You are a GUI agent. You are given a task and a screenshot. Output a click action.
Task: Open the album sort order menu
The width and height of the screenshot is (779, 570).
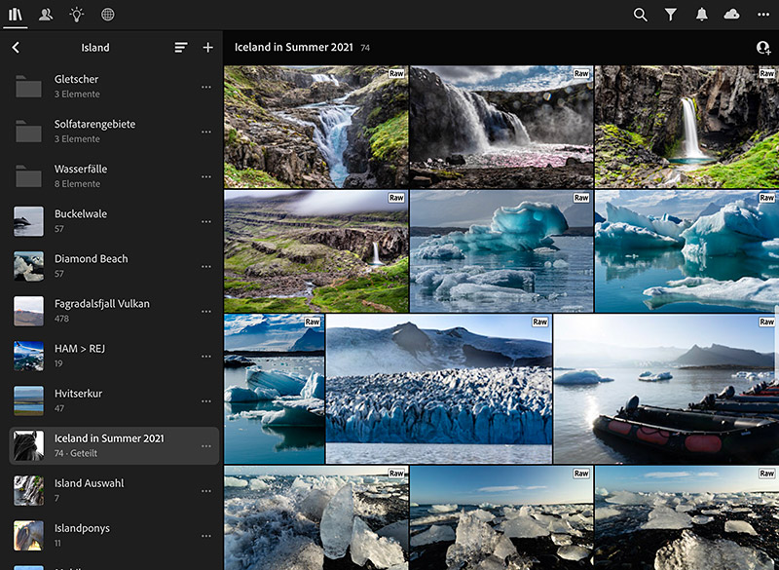click(180, 48)
